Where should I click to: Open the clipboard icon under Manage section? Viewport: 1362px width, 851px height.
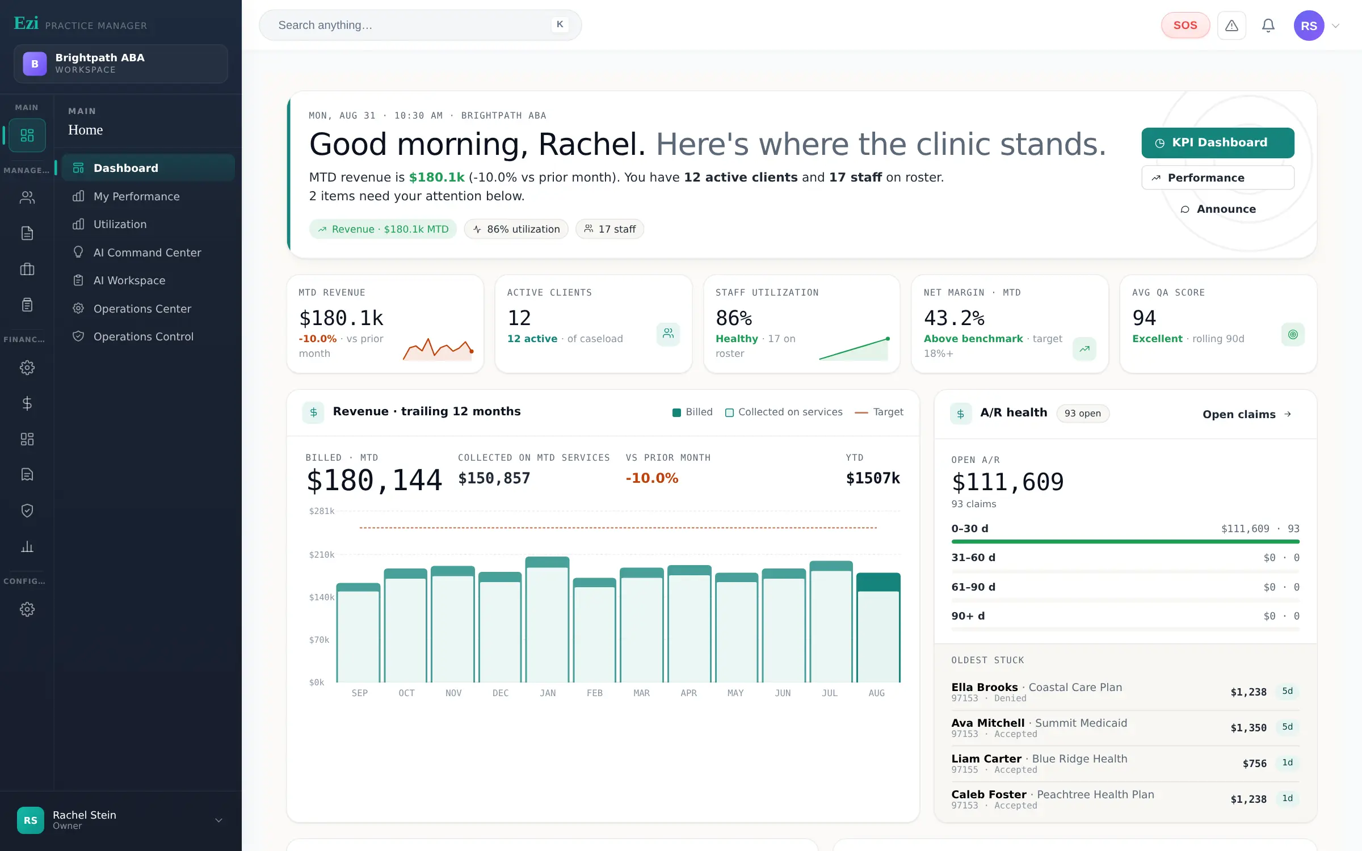point(27,305)
